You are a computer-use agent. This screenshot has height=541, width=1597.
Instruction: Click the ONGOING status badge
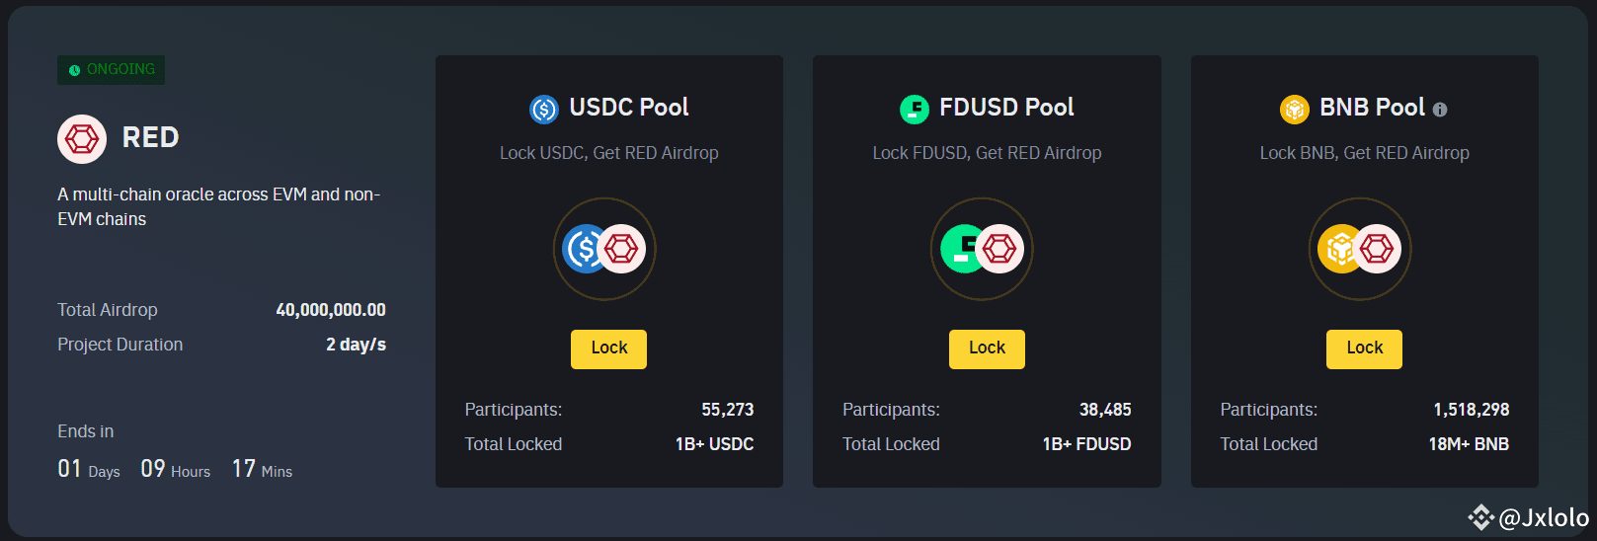[x=112, y=70]
